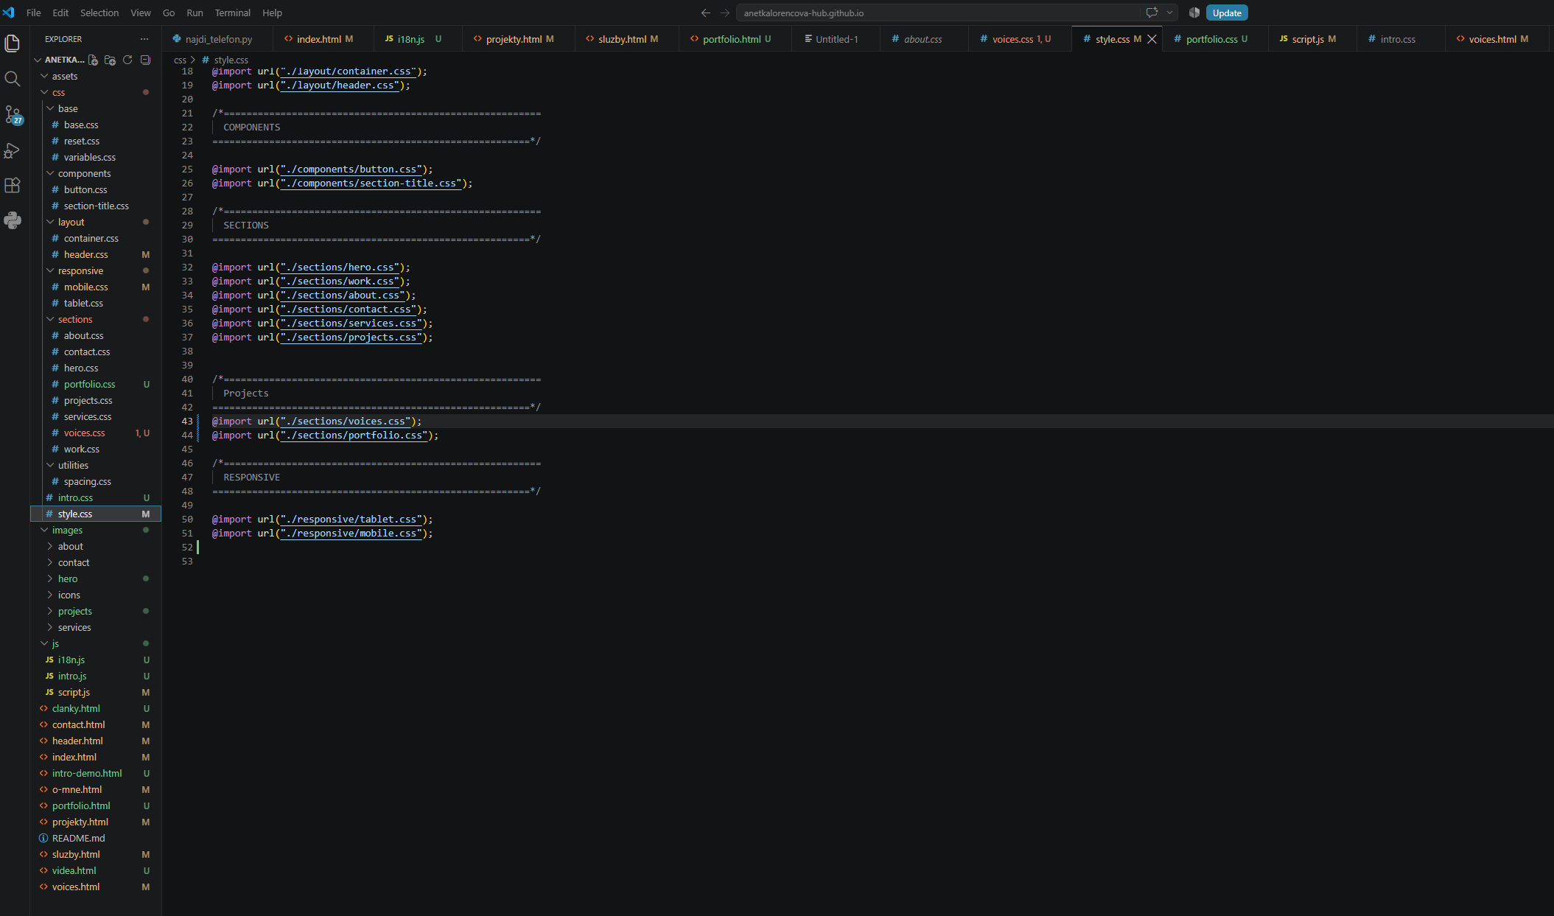Open the Extensions view
The width and height of the screenshot is (1554, 916).
click(13, 185)
